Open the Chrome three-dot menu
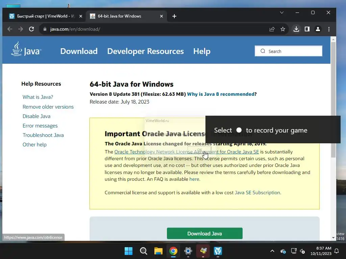This screenshot has width=346, height=259. point(329,29)
